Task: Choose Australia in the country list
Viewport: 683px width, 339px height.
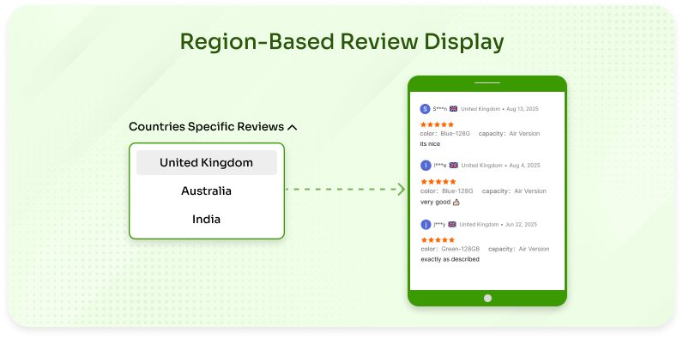Action: pyautogui.click(x=207, y=191)
